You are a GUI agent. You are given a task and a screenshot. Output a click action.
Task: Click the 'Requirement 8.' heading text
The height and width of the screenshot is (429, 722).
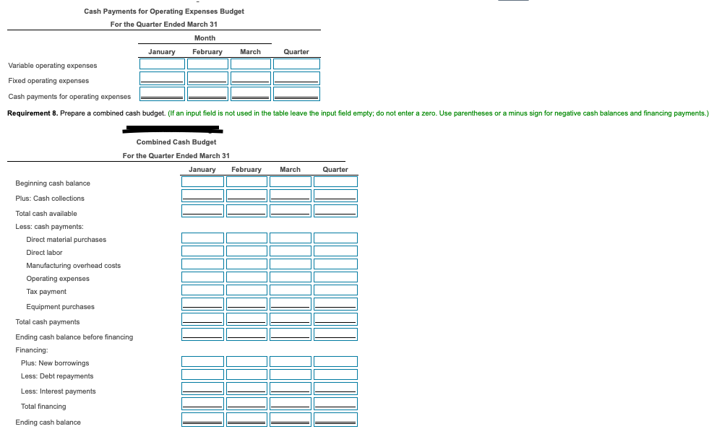[33, 113]
